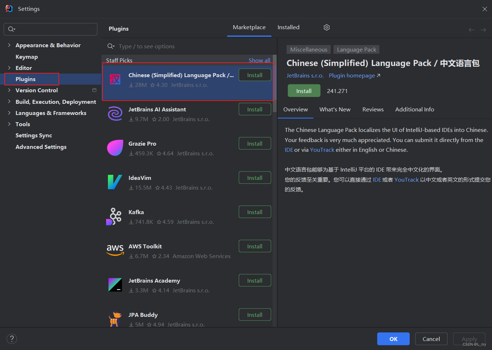Click the YouTrack link in Chinese description
The width and height of the screenshot is (492, 350).
click(x=406, y=180)
